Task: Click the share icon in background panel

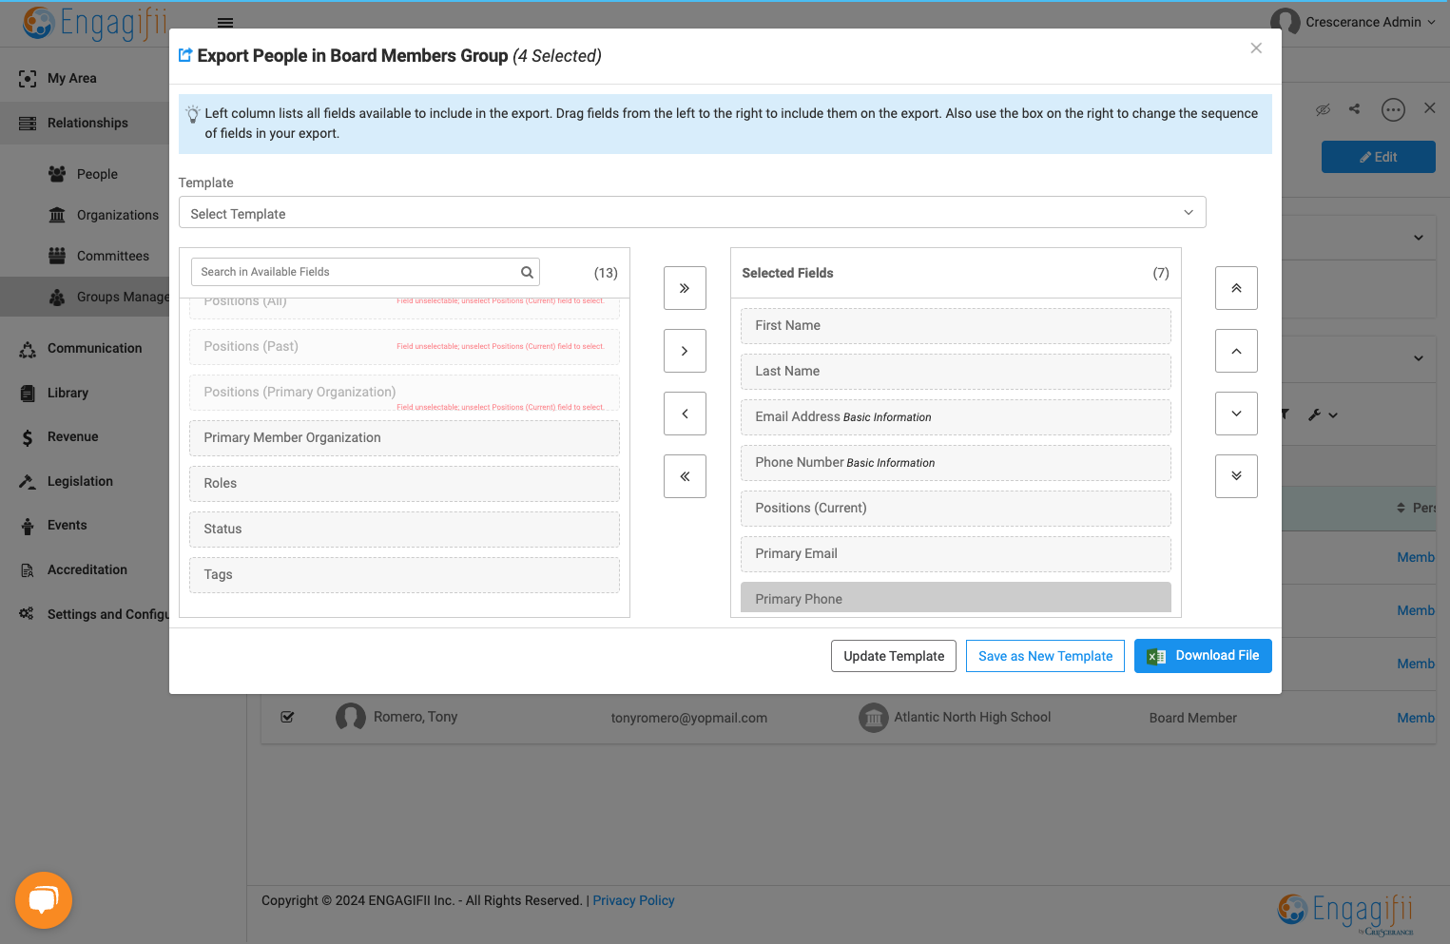Action: [1354, 109]
